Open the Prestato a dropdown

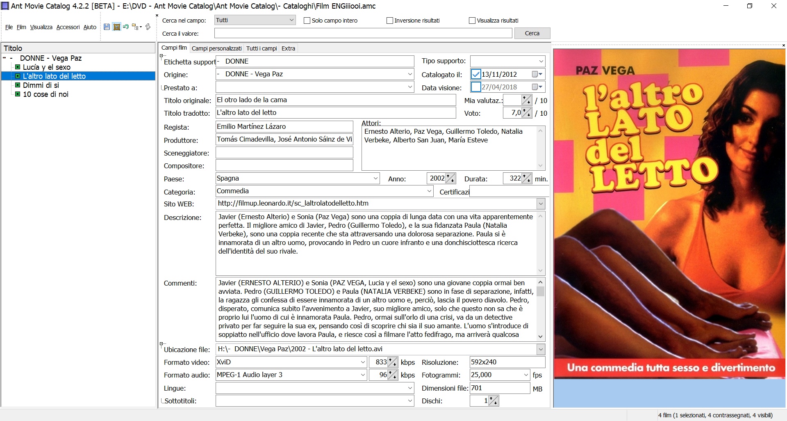410,87
